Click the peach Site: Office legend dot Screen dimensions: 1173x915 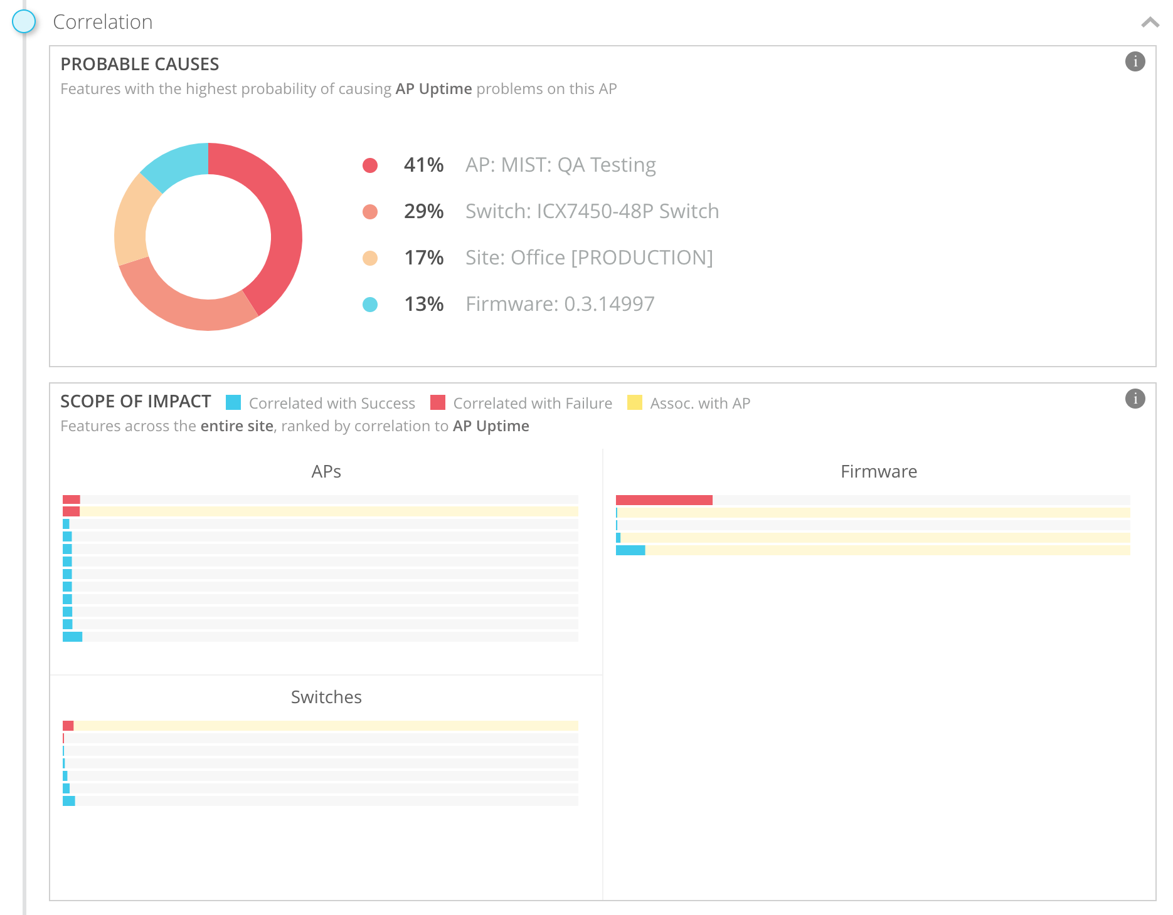tap(370, 258)
